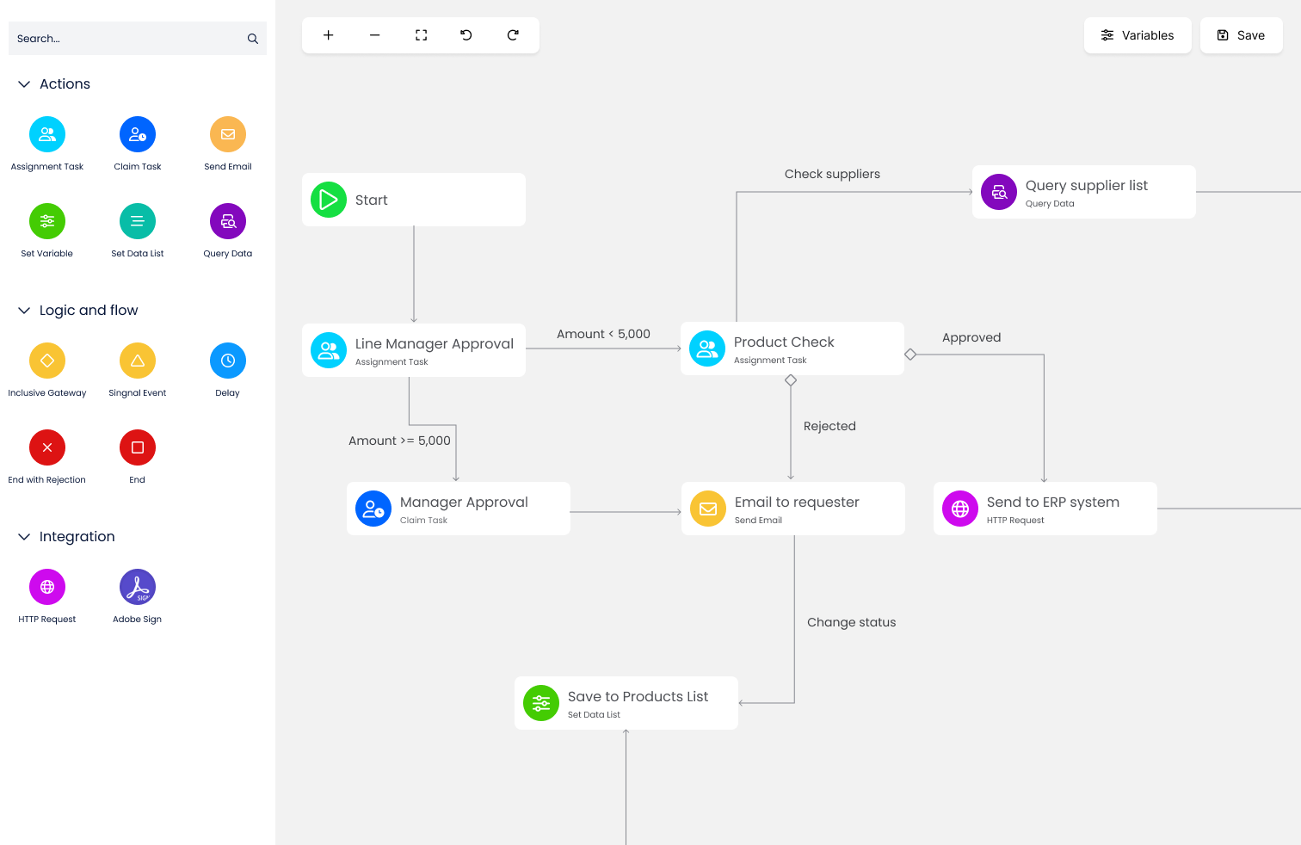Click the zoom in toolbar icon
1301x845 pixels.
328,34
